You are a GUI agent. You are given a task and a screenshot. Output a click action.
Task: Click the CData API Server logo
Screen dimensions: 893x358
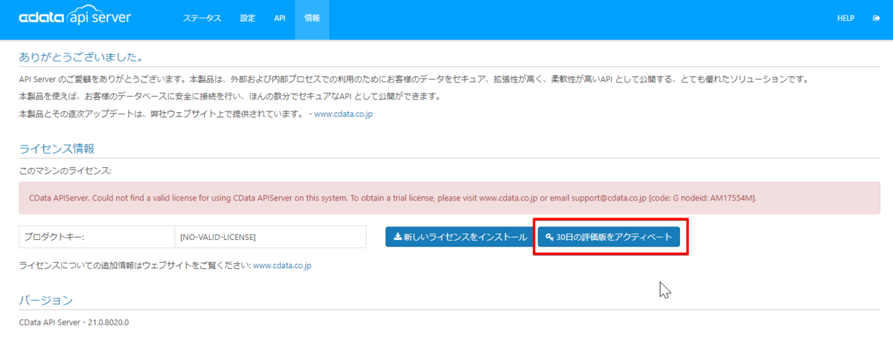point(74,18)
